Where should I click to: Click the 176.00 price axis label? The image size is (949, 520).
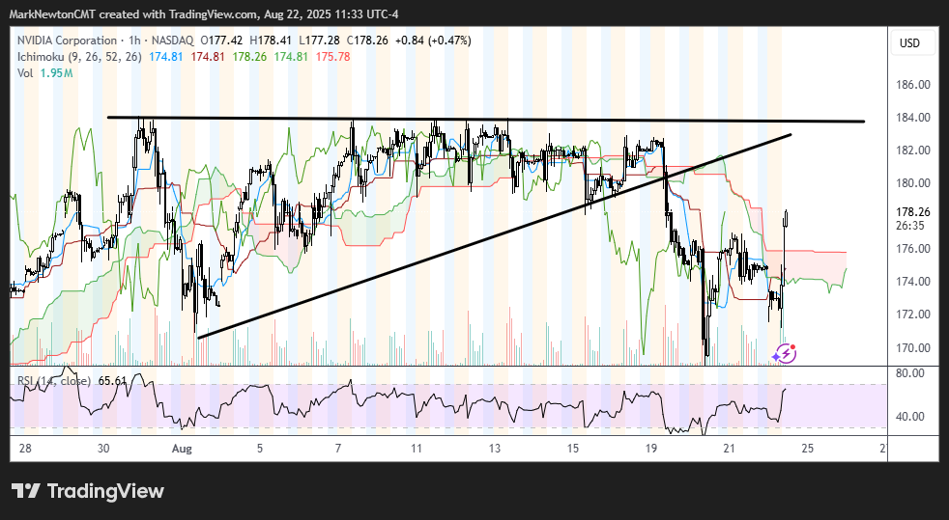pyautogui.click(x=913, y=248)
